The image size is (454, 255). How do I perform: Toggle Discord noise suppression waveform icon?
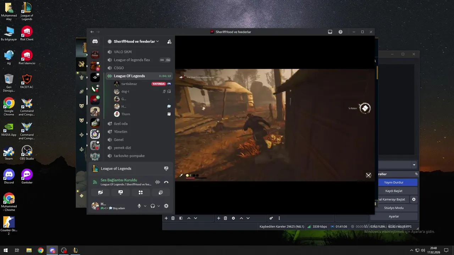tap(157, 182)
